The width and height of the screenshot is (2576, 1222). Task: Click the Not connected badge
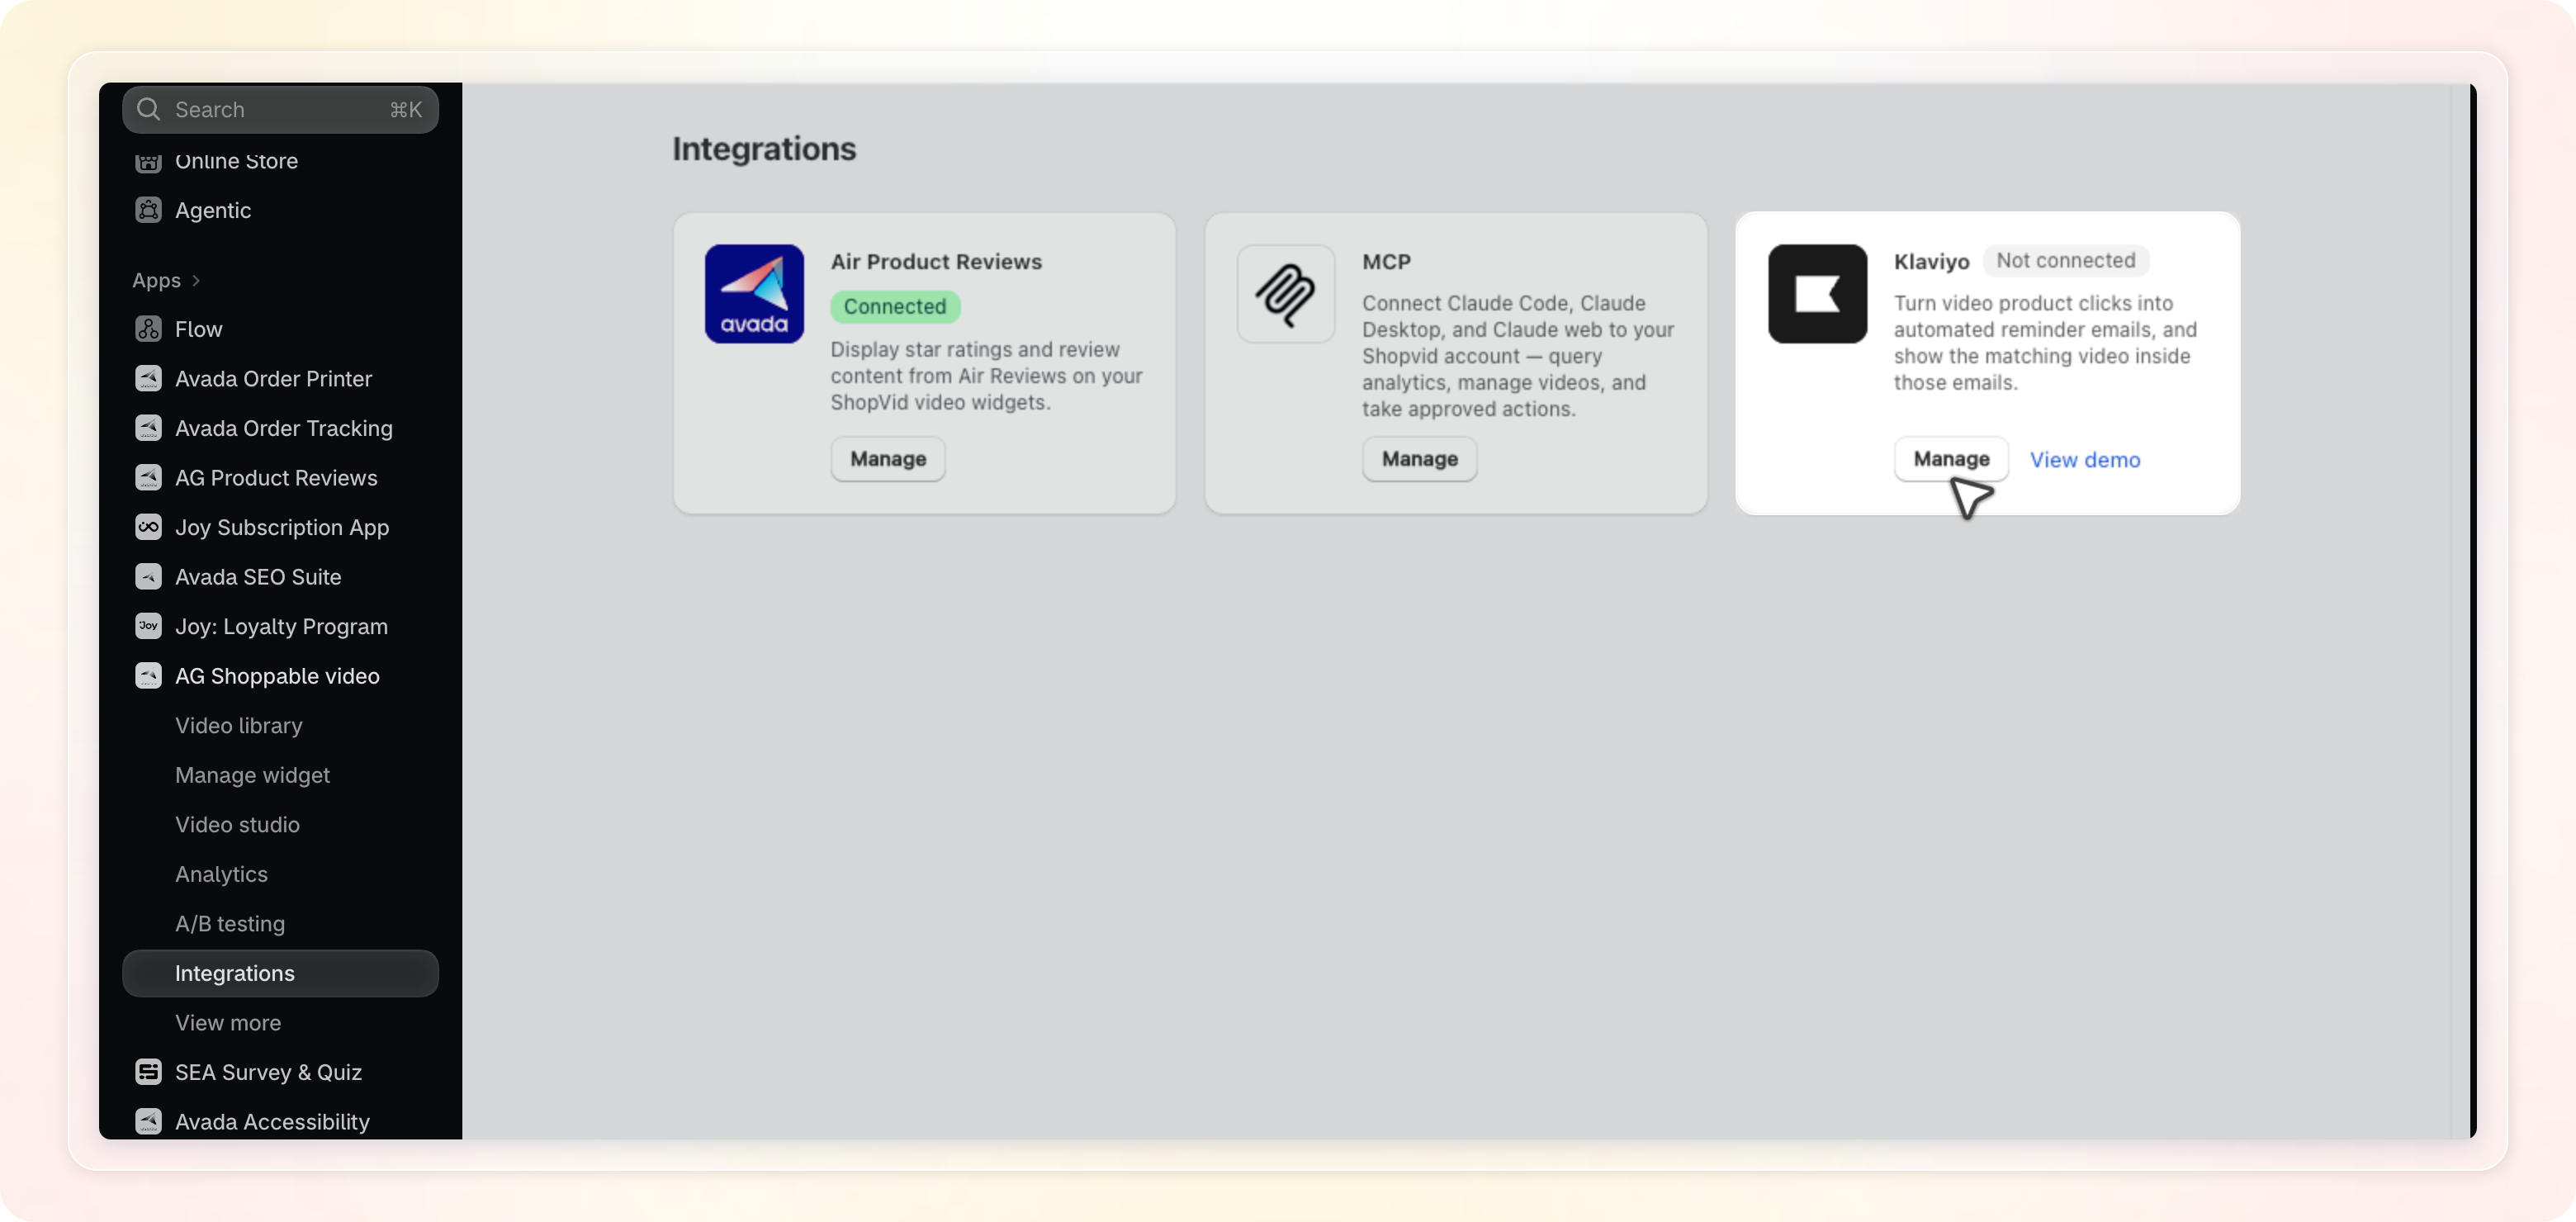click(2066, 260)
